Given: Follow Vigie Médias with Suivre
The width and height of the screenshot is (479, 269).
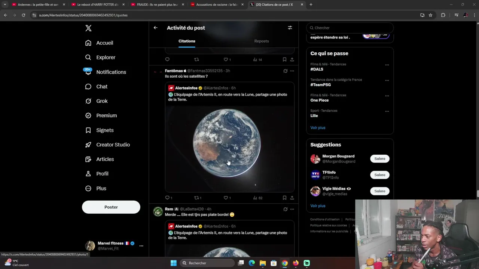Looking at the screenshot, I should pyautogui.click(x=380, y=191).
